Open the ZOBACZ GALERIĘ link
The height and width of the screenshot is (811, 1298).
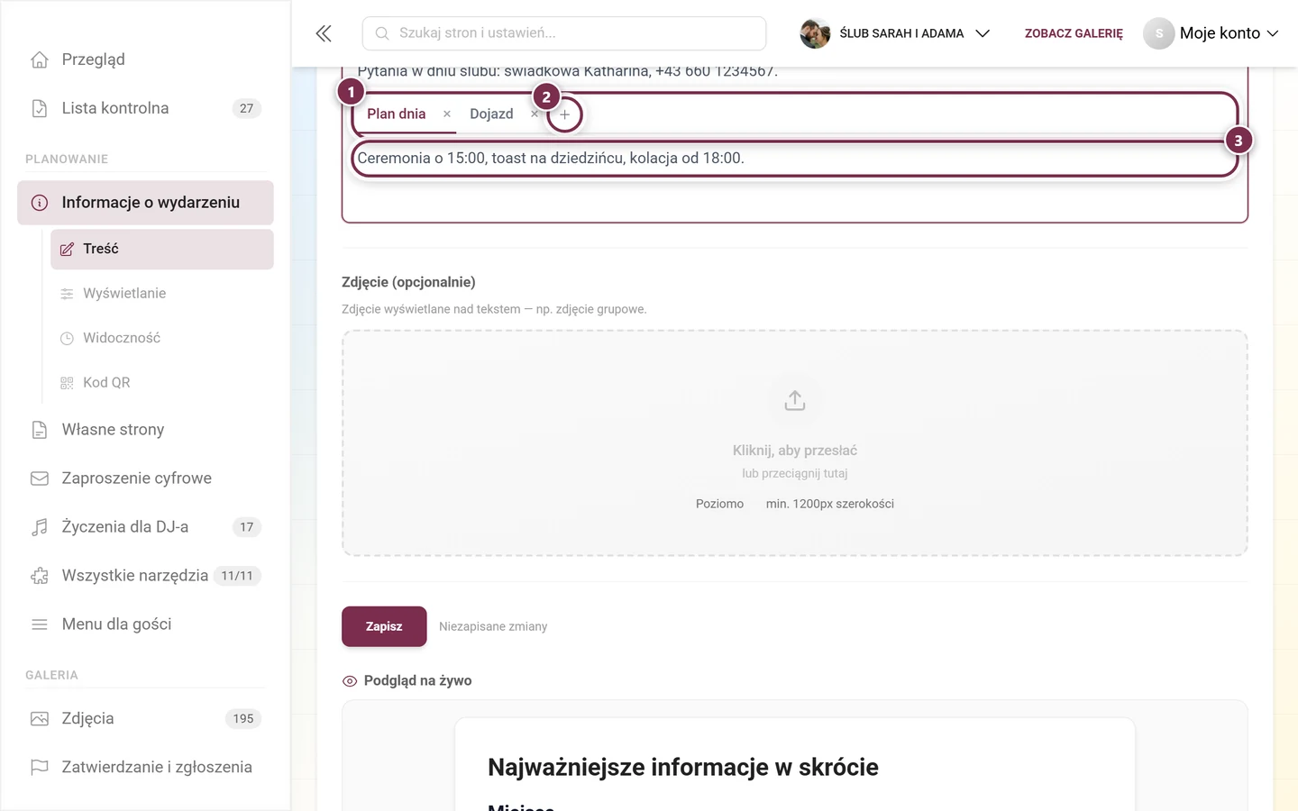click(x=1074, y=33)
